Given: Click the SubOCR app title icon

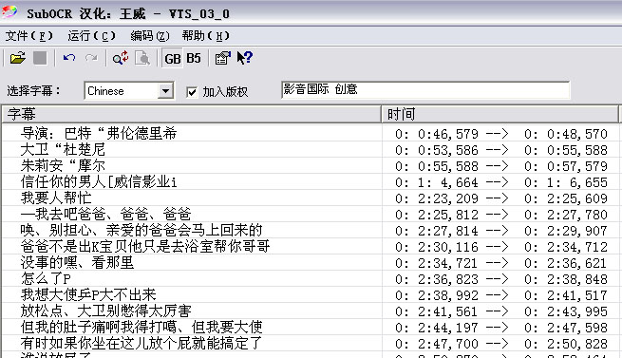Looking at the screenshot, I should [9, 12].
